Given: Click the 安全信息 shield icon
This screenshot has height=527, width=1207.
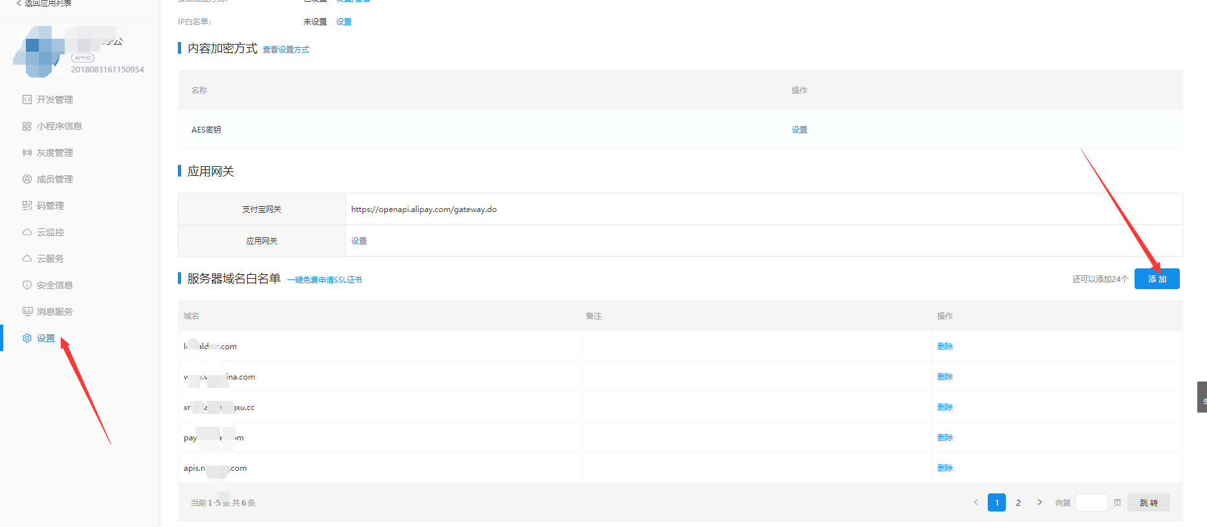Looking at the screenshot, I should 27,285.
